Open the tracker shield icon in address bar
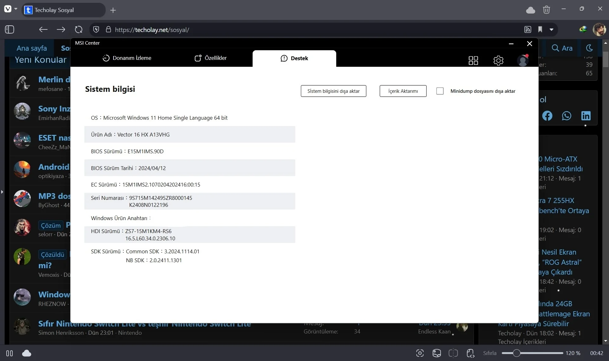 (96, 29)
